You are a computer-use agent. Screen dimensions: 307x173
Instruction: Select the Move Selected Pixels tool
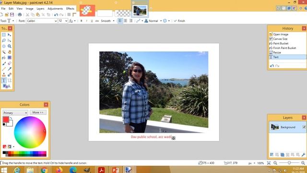coord(10,35)
